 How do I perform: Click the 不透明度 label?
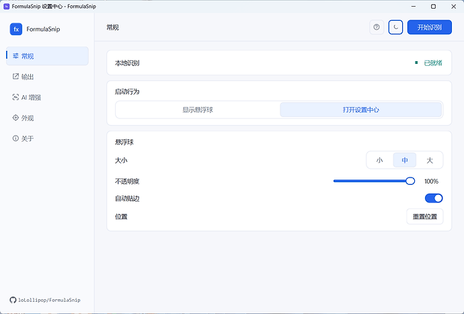pos(127,181)
